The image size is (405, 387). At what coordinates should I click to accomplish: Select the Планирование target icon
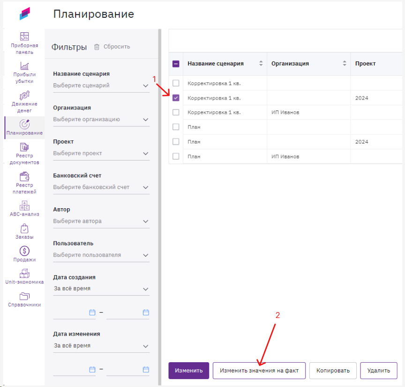tap(24, 124)
